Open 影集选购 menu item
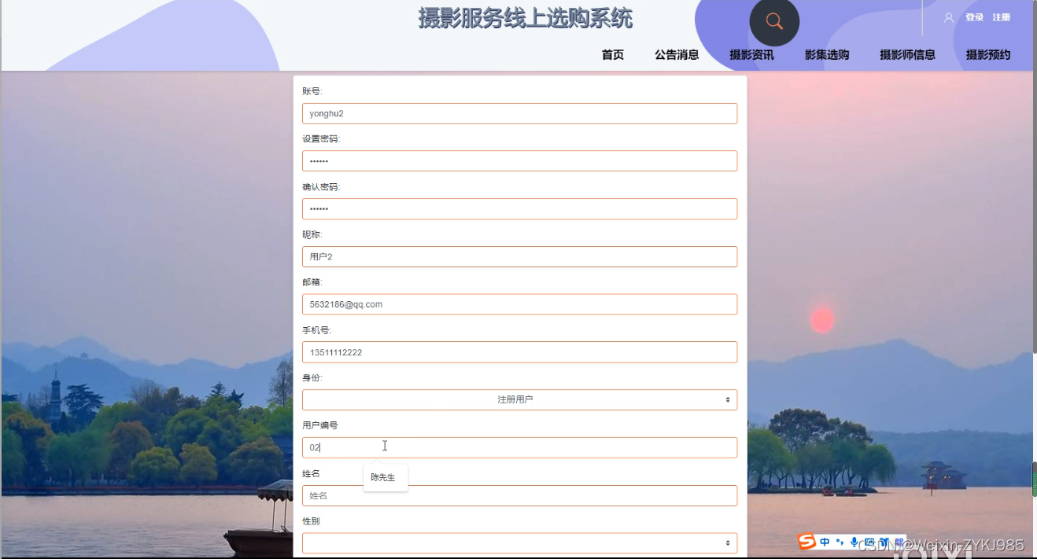Image resolution: width=1037 pixels, height=559 pixels. [826, 55]
